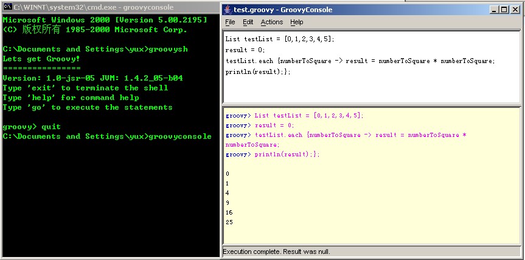Click the output value 25

click(x=229, y=222)
